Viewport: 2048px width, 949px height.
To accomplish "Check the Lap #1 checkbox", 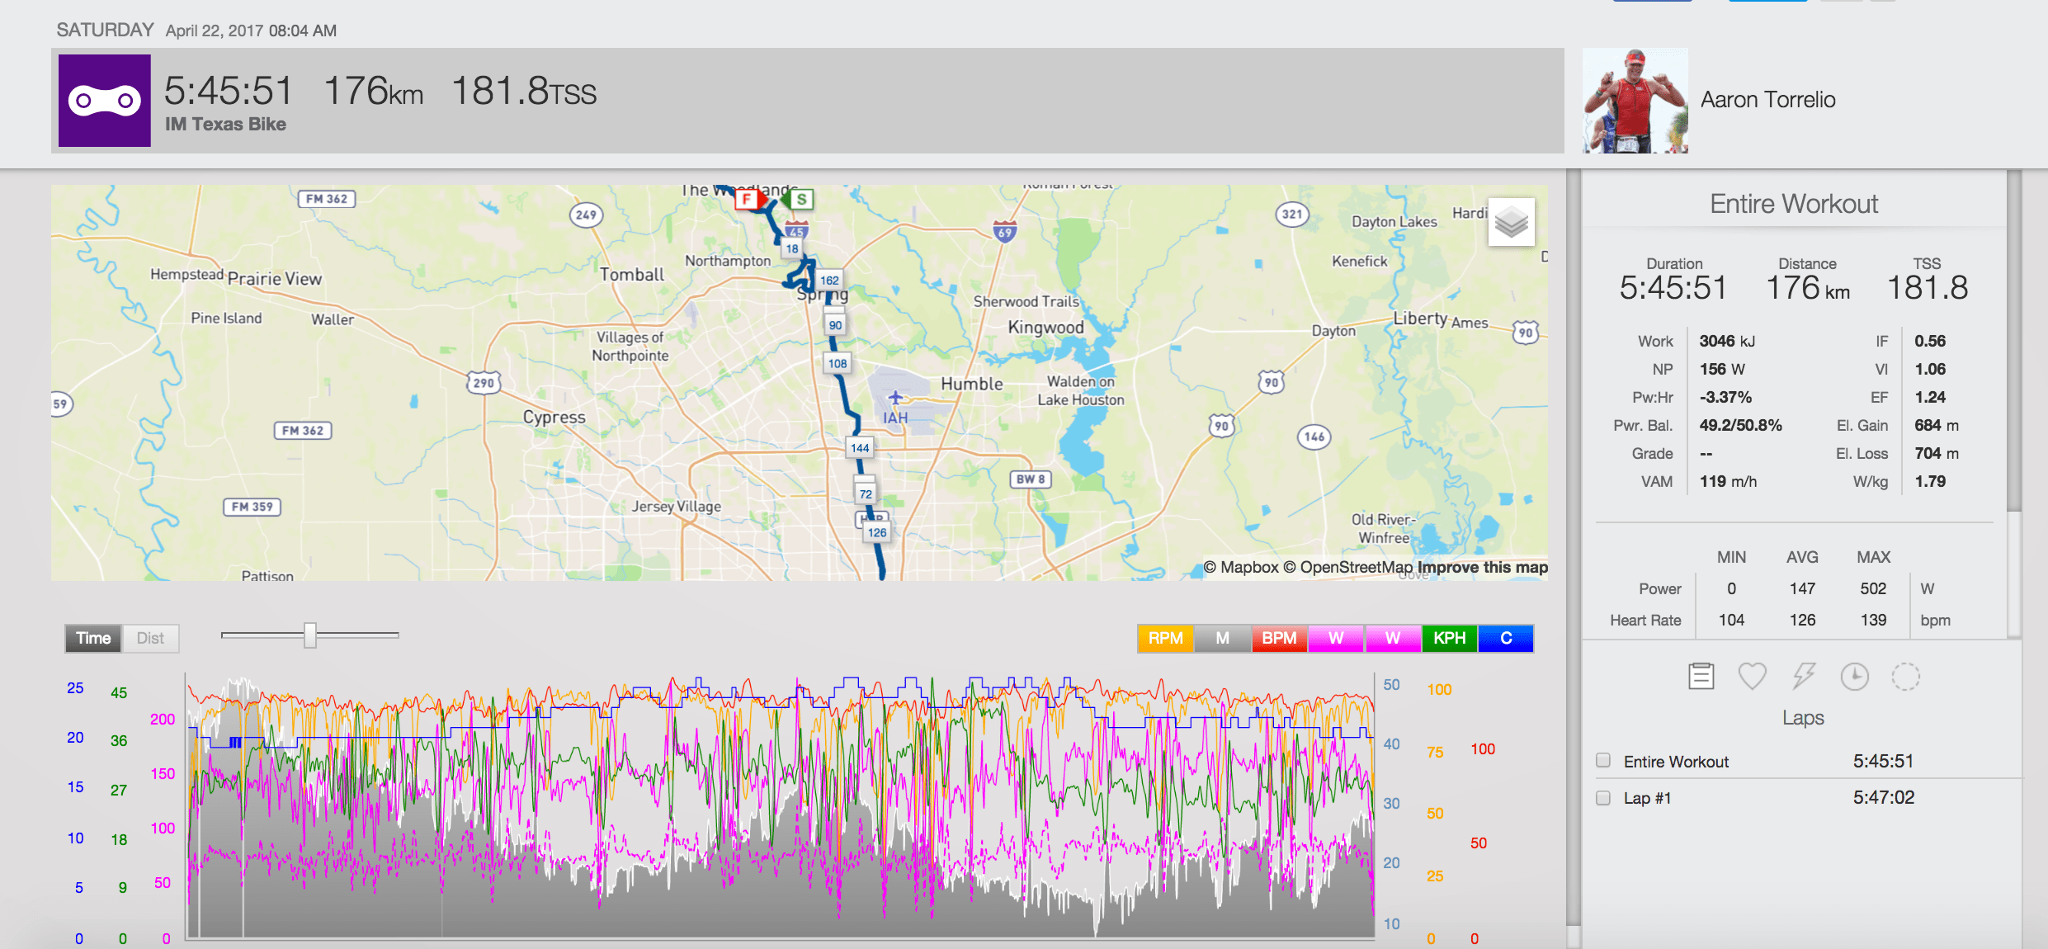I will coord(1603,798).
